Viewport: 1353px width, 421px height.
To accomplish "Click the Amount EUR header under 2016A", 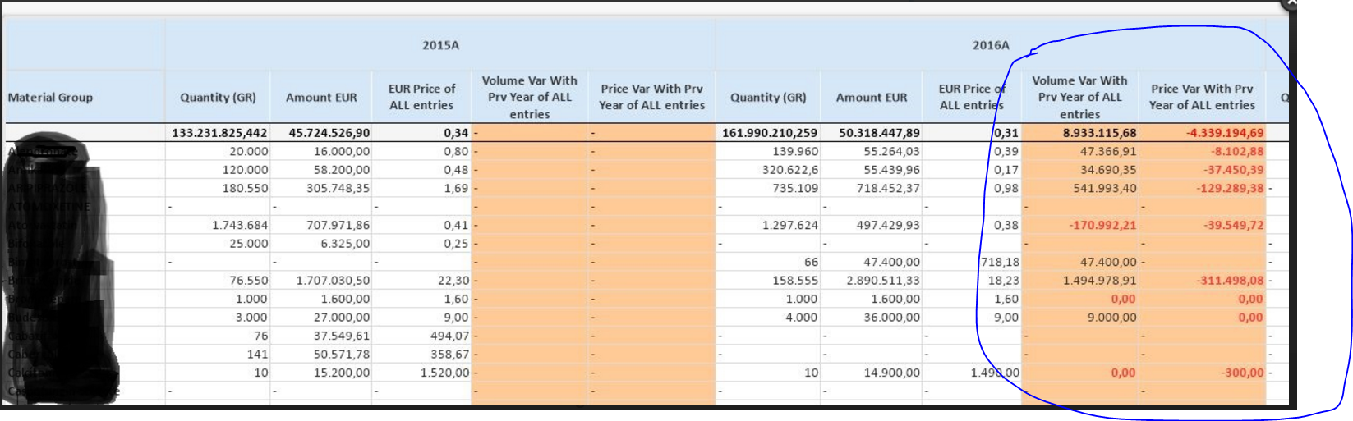I will [872, 98].
